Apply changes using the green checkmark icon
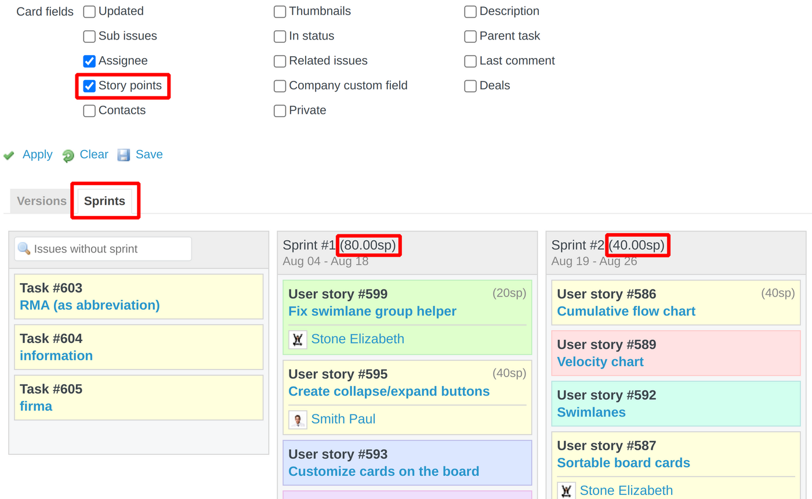 (x=9, y=154)
